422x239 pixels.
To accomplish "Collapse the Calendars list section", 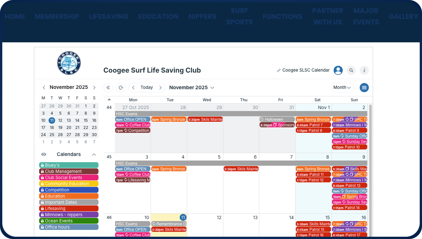I will click(94, 154).
